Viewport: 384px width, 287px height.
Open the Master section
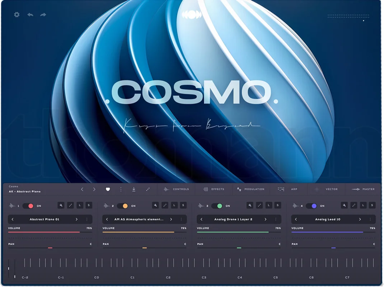coord(363,189)
